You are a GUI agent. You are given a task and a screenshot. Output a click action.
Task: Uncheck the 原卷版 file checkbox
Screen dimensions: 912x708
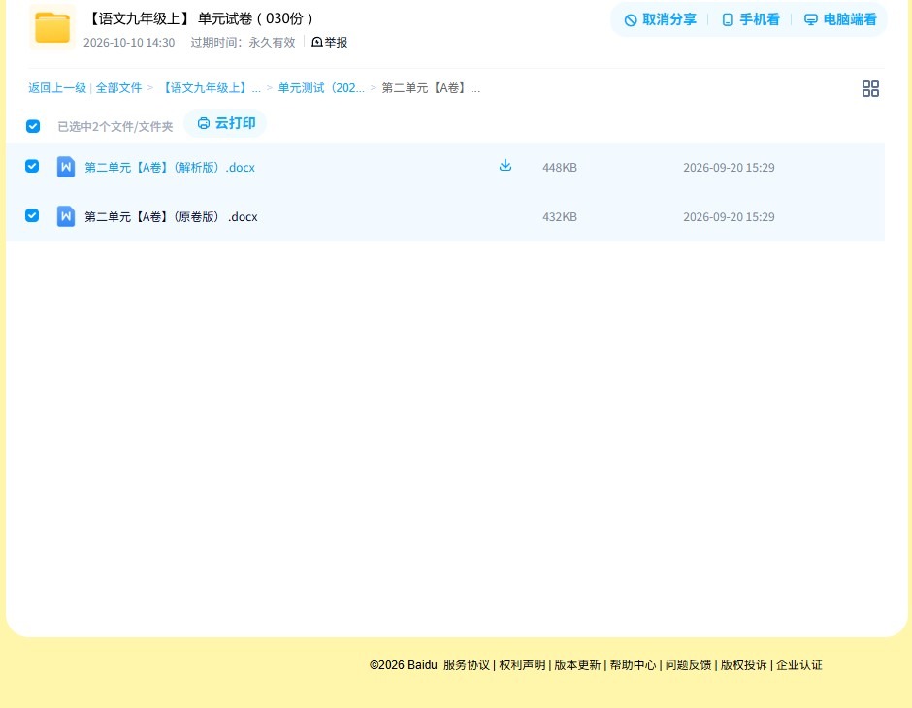[x=32, y=215]
